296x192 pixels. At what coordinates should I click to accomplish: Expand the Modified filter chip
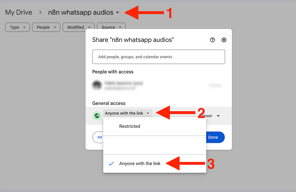[x=78, y=27]
